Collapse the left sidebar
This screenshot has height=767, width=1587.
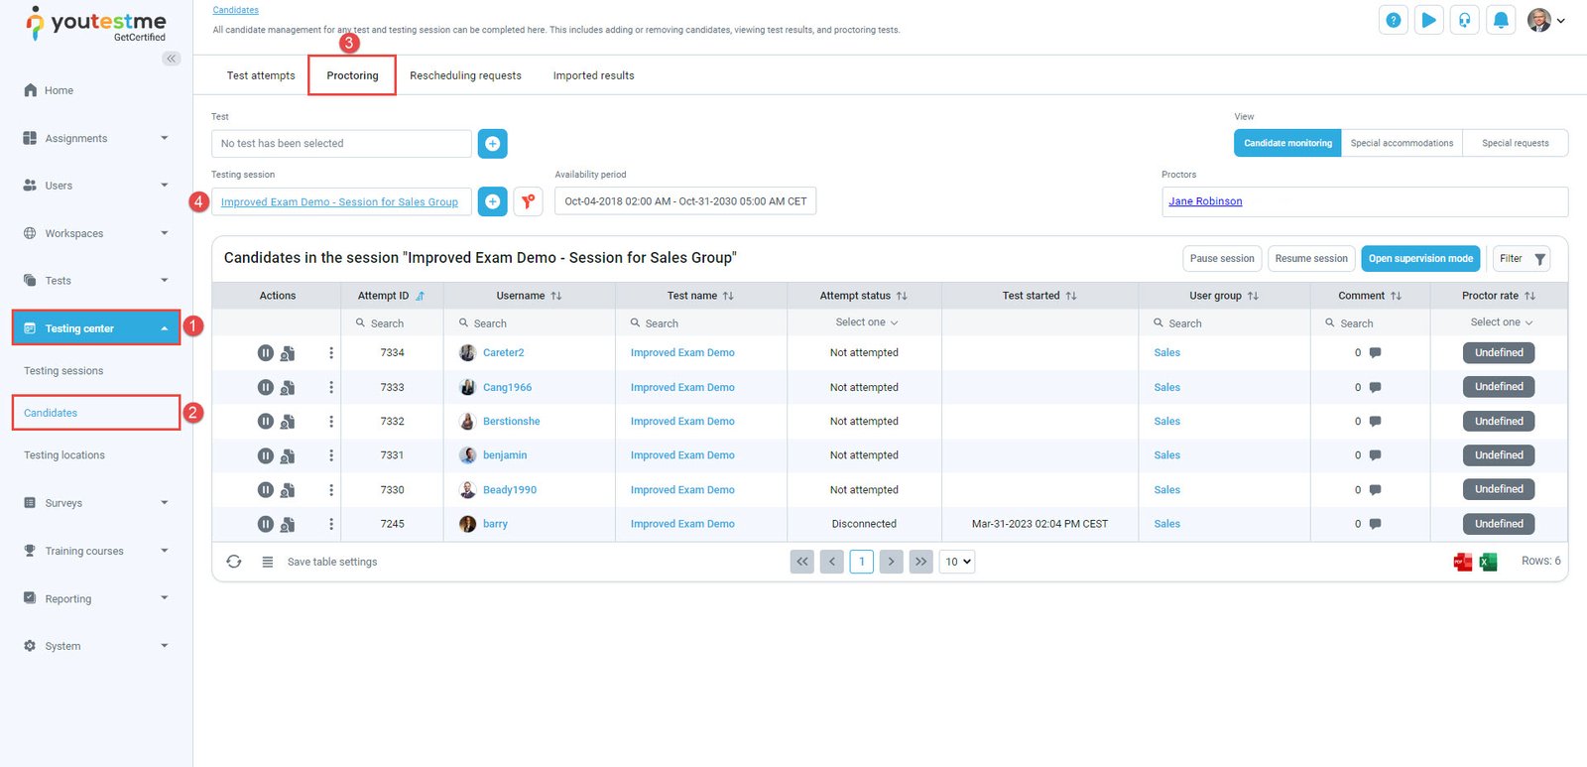pos(172,59)
